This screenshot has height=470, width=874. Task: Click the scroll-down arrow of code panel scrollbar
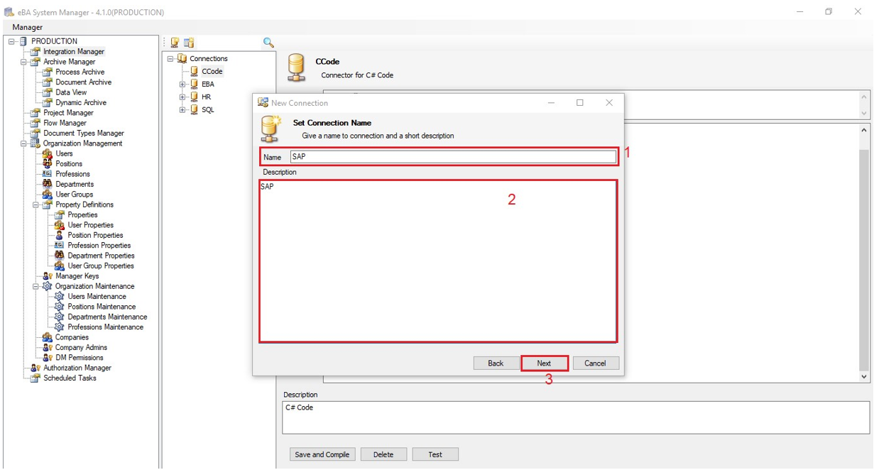point(864,377)
